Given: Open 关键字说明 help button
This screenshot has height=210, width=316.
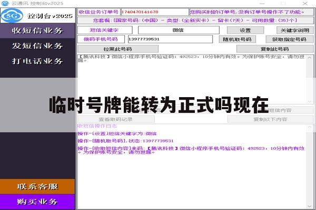Looking at the screenshot, I should (295, 30).
